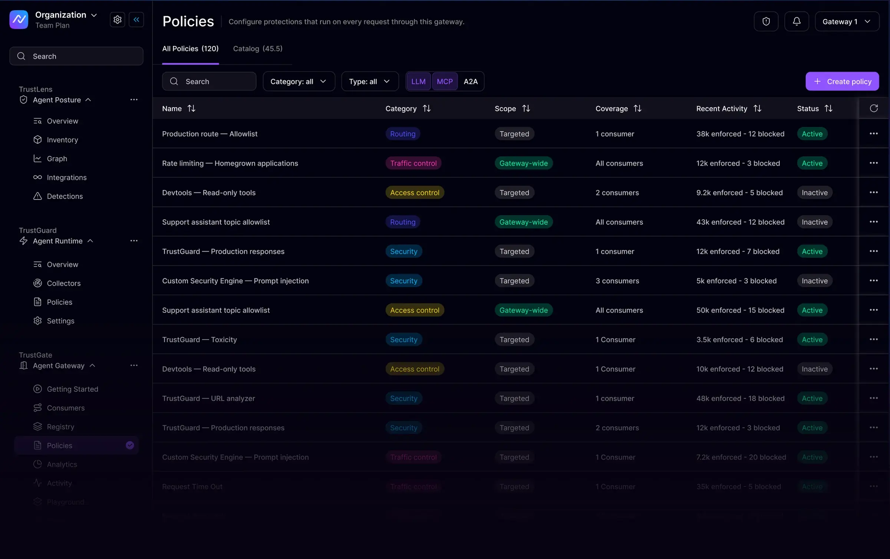The width and height of the screenshot is (890, 559).
Task: Collapse the Agent Gateway section
Action: point(92,365)
